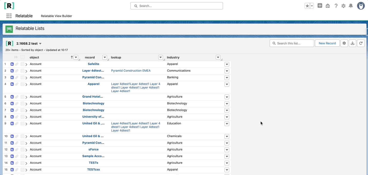Click the Education industry cell
Viewport: 368px width, 175px height.
[x=174, y=123]
